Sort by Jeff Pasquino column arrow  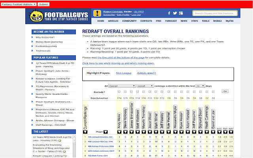(x=194, y=132)
